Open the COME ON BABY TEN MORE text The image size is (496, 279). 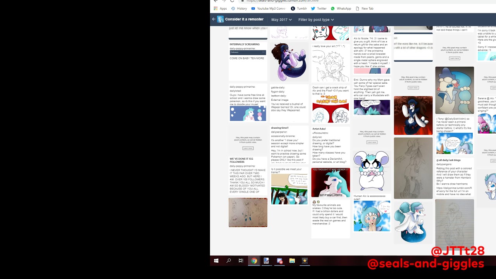[247, 58]
